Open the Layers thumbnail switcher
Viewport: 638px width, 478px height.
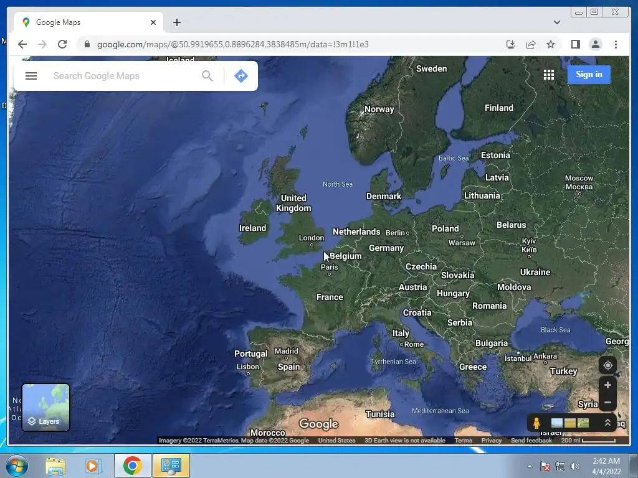pyautogui.click(x=45, y=407)
